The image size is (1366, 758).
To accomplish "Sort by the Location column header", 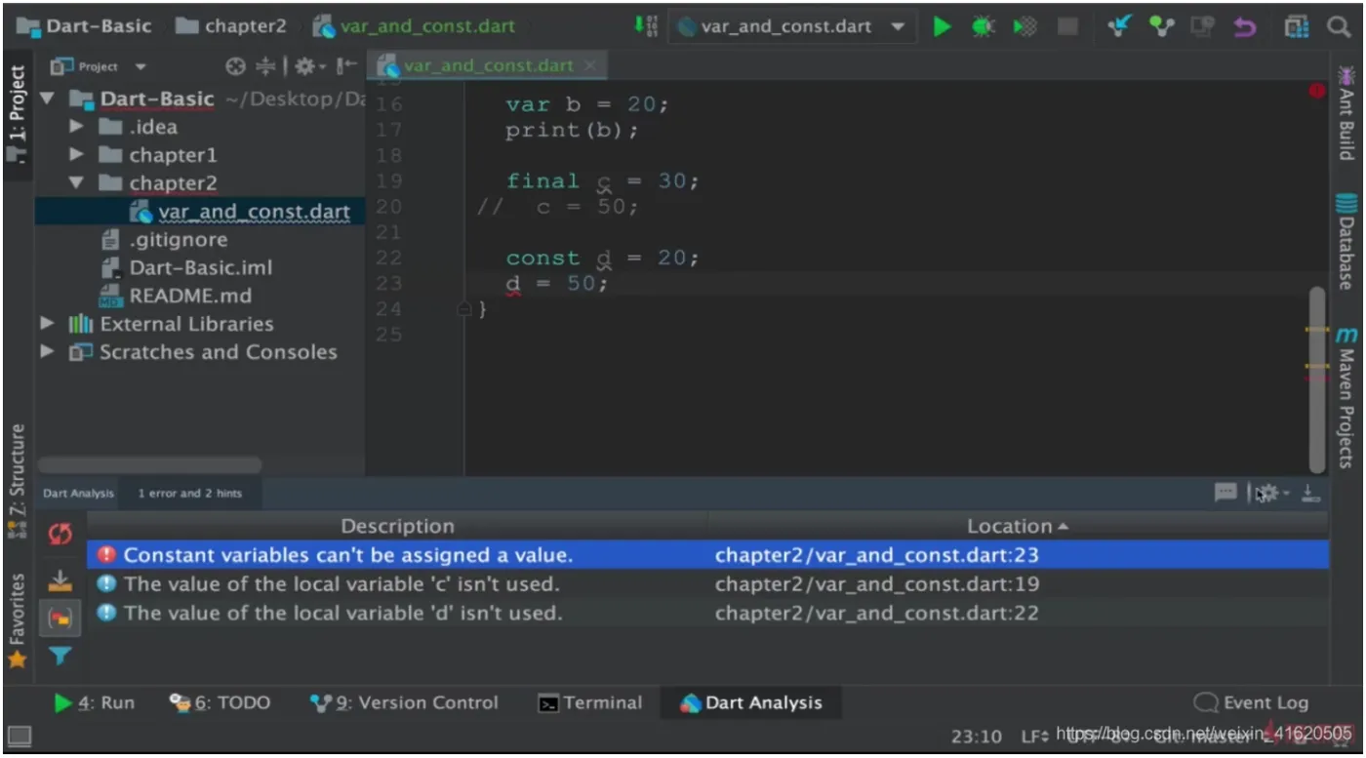I will click(x=1018, y=527).
